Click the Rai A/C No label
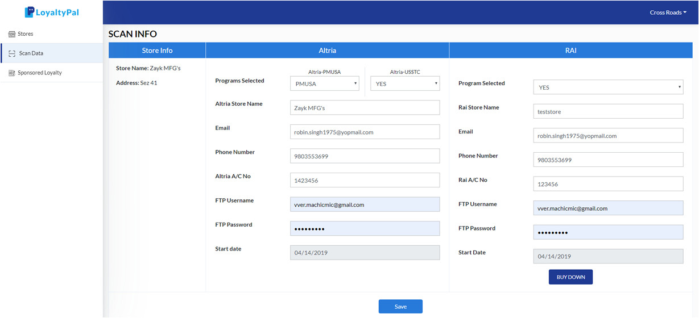The height and width of the screenshot is (318, 699). [x=473, y=180]
